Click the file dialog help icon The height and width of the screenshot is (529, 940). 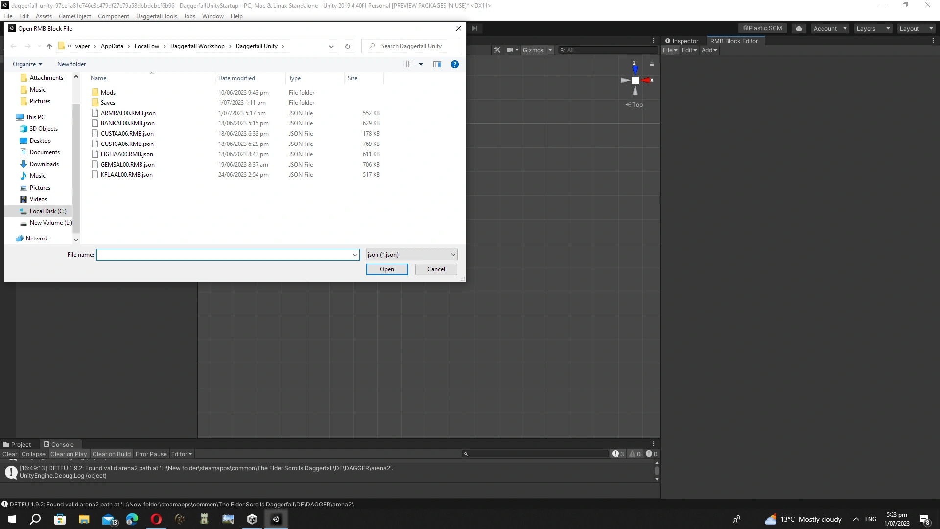click(454, 64)
